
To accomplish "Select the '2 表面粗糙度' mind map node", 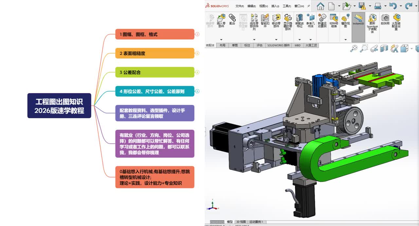I will click(155, 53).
